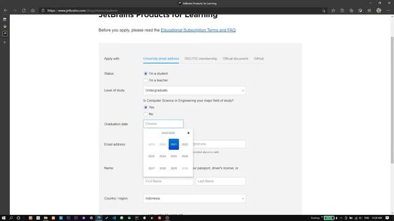Click the site info lock icon
Image resolution: width=394 pixels, height=221 pixels.
point(43,10)
